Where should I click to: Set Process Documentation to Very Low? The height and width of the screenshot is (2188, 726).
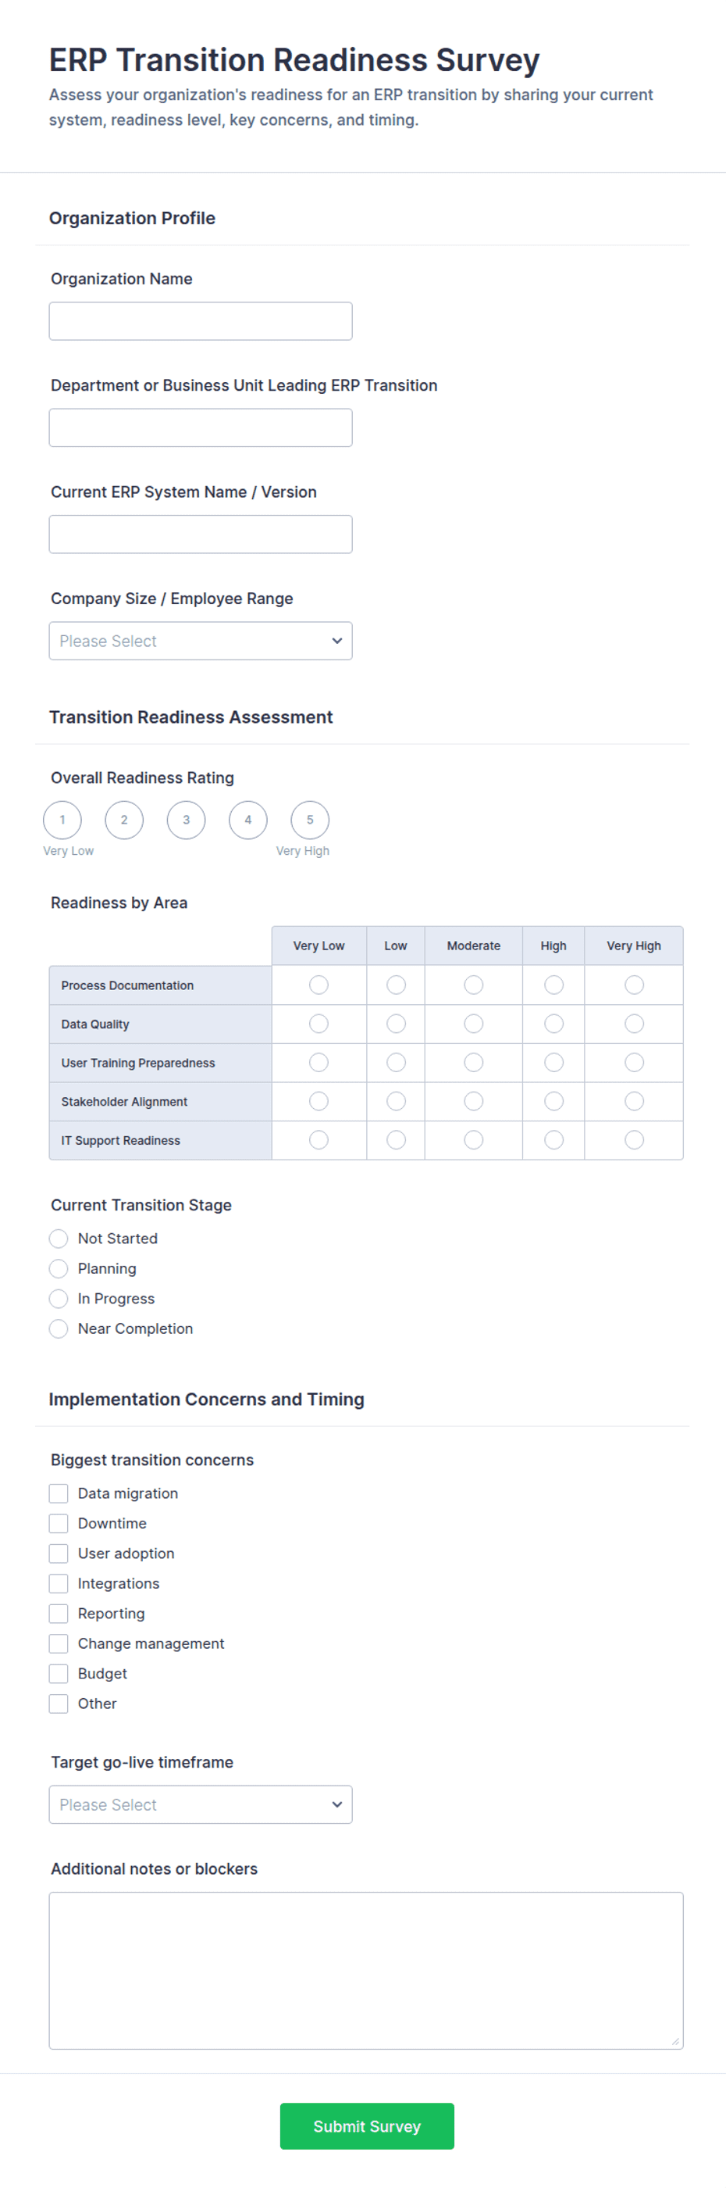pos(319,985)
